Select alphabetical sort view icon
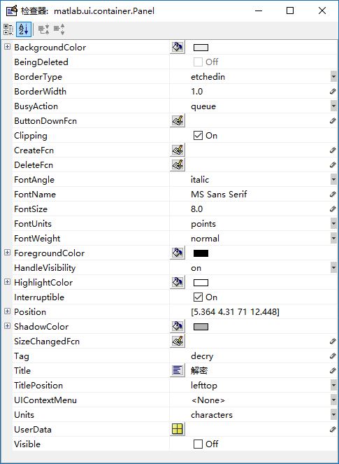This screenshot has width=339, height=464. pos(24,29)
